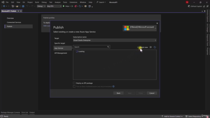Screen dimensions: 210x118
Task: Expand the Hot Reload dropdown arrow
Action: pos(78,6)
